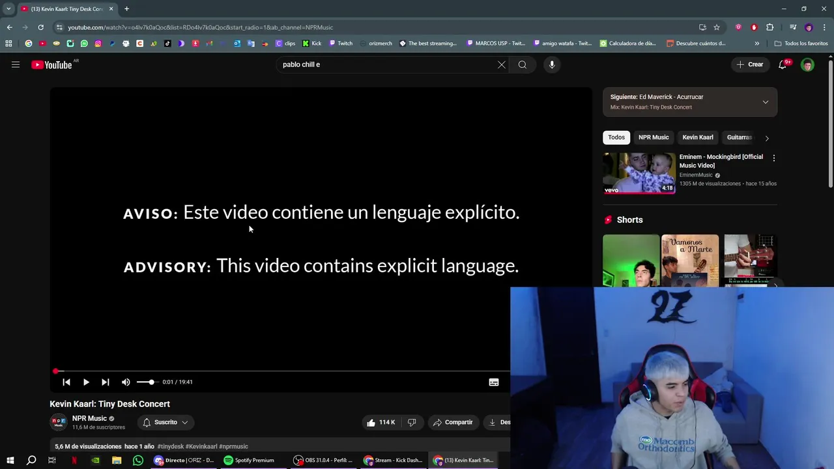Bookmark this page with the star
The width and height of the screenshot is (834, 469).
pos(717,27)
